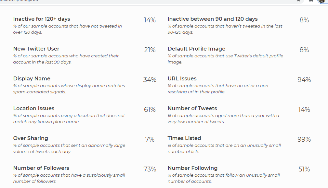Click the "Inactive for 120+ days" heading
The image size is (328, 188).
[x=42, y=19]
